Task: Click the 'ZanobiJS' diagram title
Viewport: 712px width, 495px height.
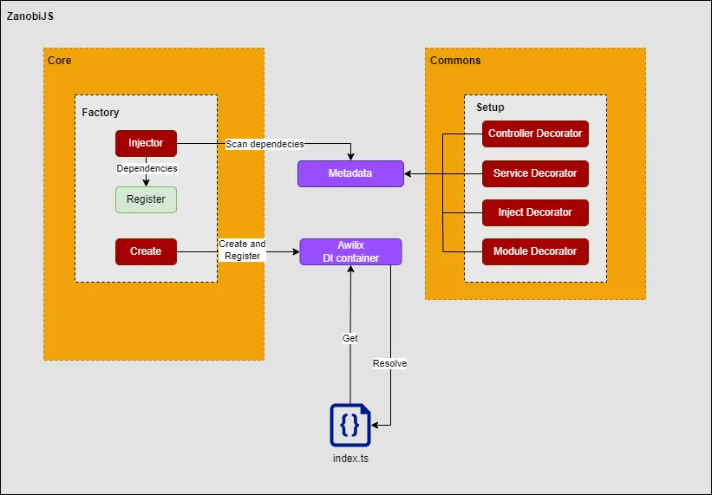Action: click(x=30, y=16)
